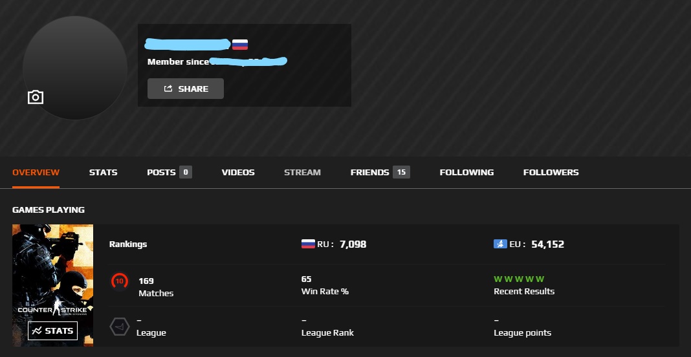
Task: Open the OVERVIEW tab
Action: [36, 172]
